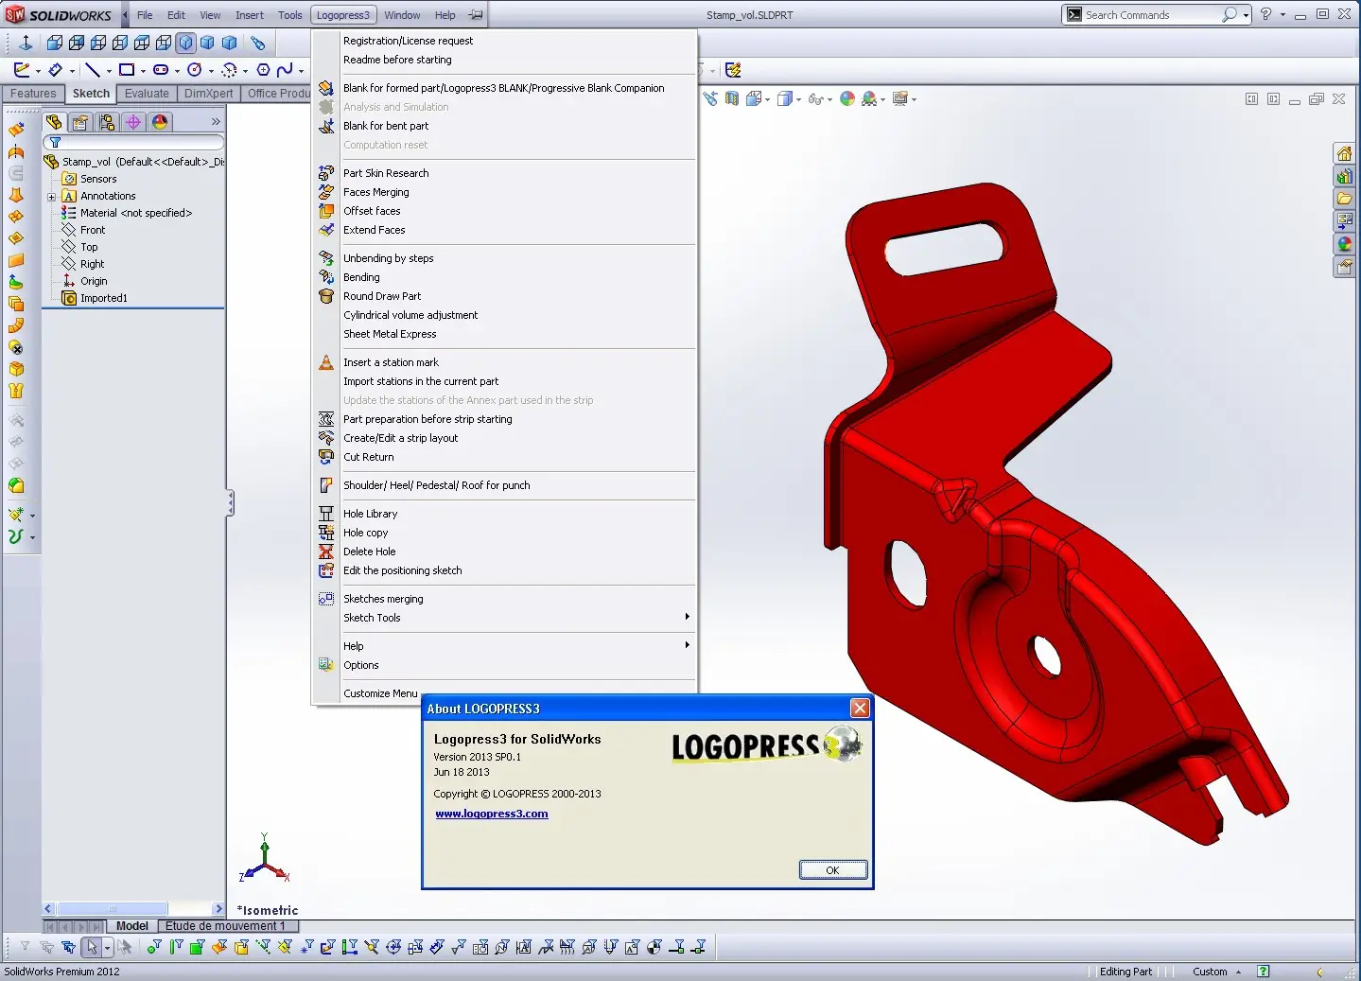
Task: Open the DimXpertManager tab icon
Action: [133, 122]
